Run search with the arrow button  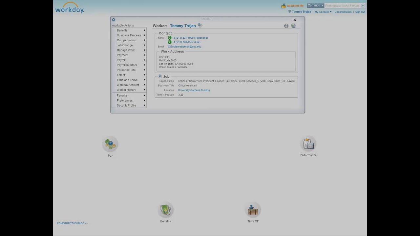pyautogui.click(x=363, y=6)
